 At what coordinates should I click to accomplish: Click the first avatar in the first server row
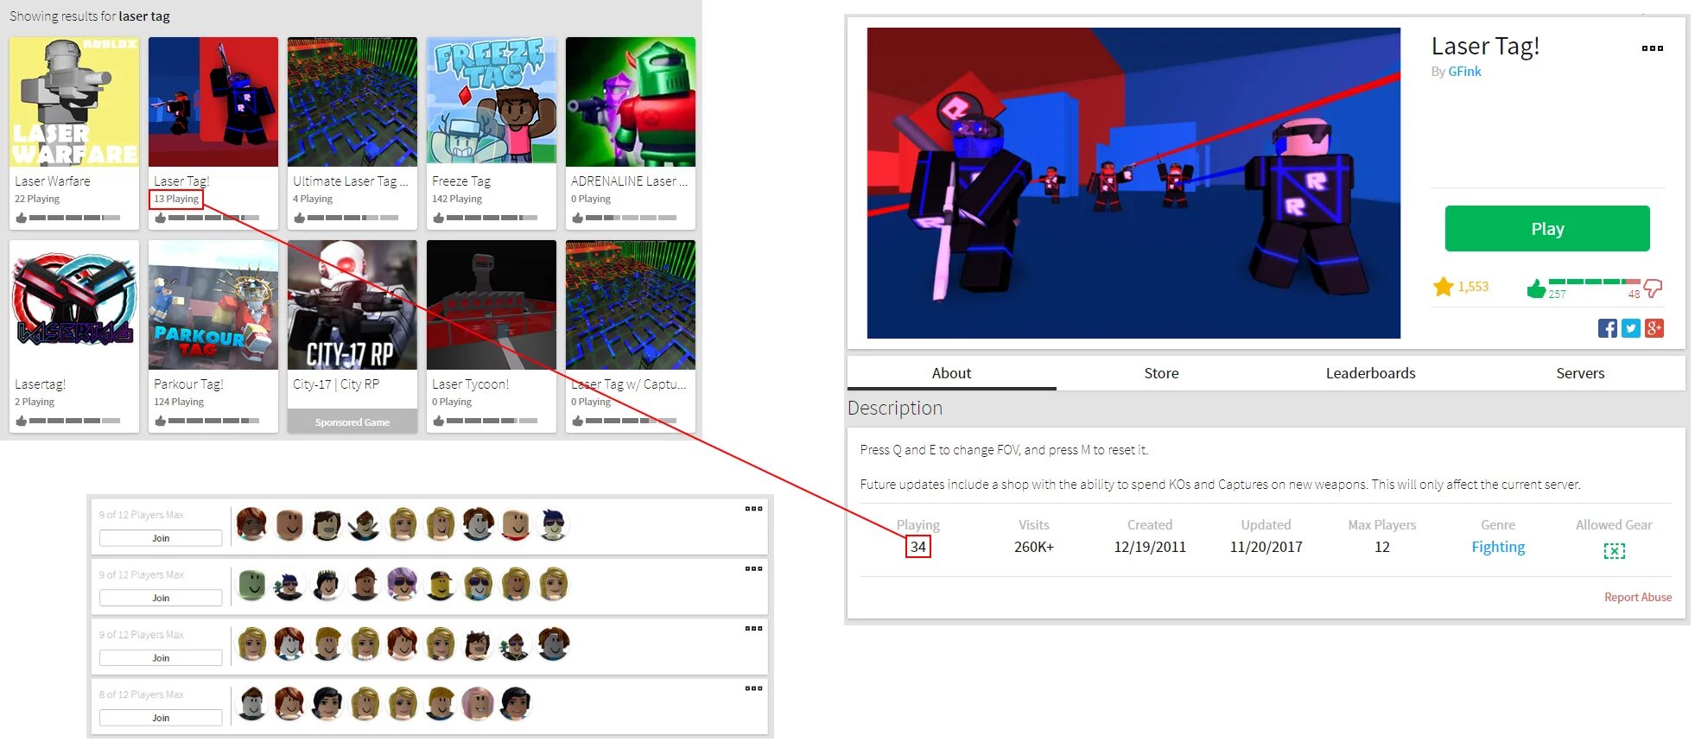pos(251,524)
